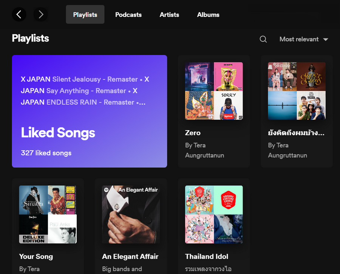The width and height of the screenshot is (340, 274).
Task: Switch to the Albums tab
Action: [208, 15]
